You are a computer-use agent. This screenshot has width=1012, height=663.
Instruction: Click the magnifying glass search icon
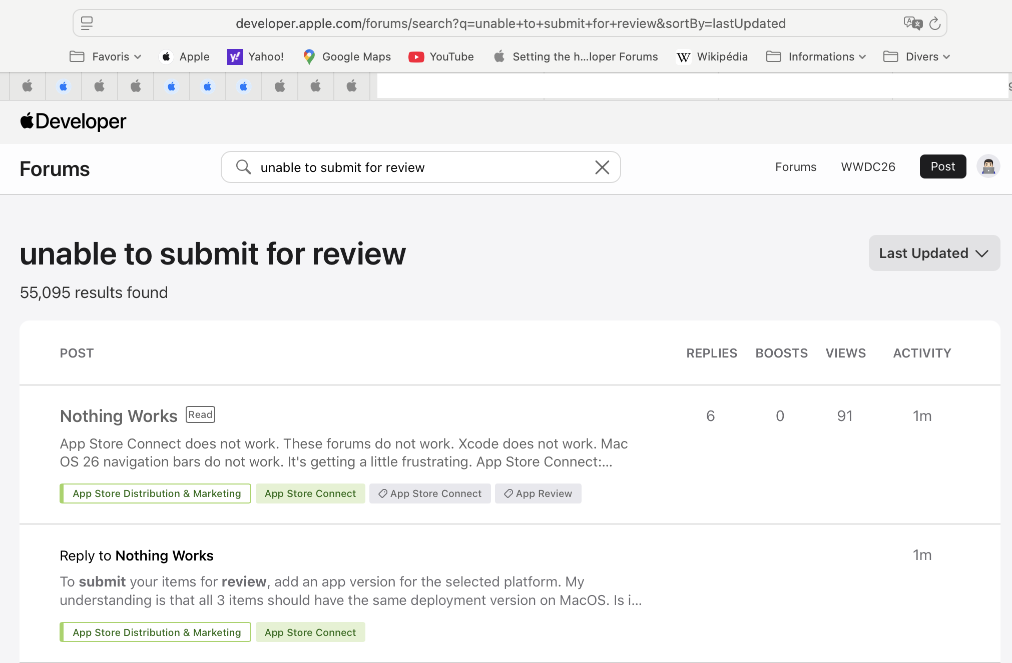[243, 167]
